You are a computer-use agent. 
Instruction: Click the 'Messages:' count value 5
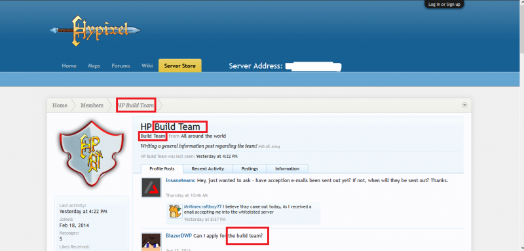pyautogui.click(x=61, y=239)
